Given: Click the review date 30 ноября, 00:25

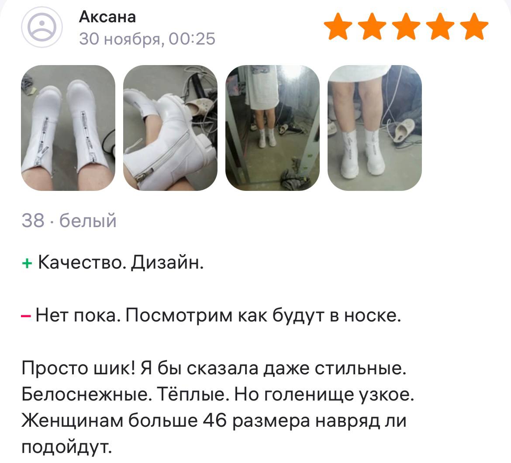Looking at the screenshot, I should tap(147, 39).
